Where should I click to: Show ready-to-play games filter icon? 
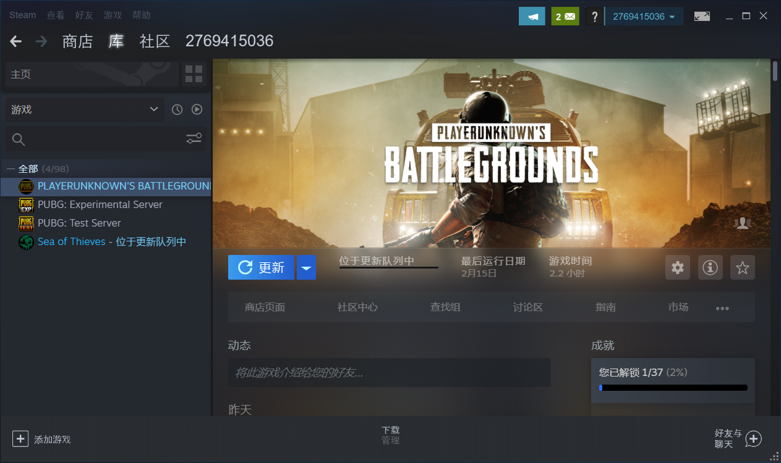tap(197, 109)
